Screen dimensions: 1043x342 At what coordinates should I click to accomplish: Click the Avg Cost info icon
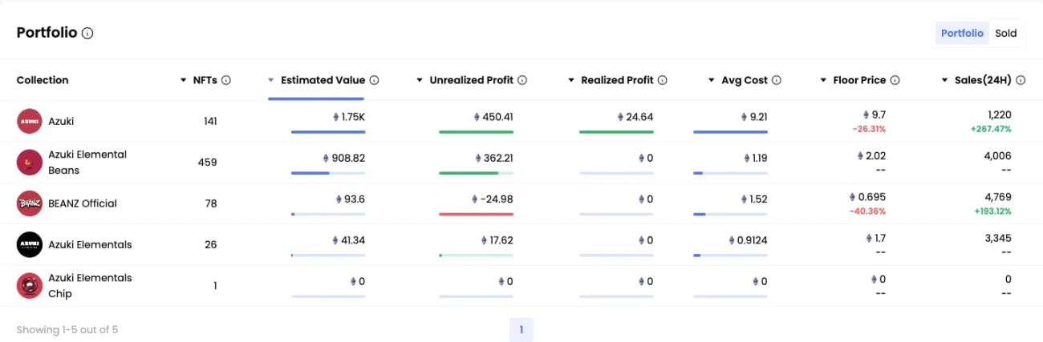click(777, 80)
